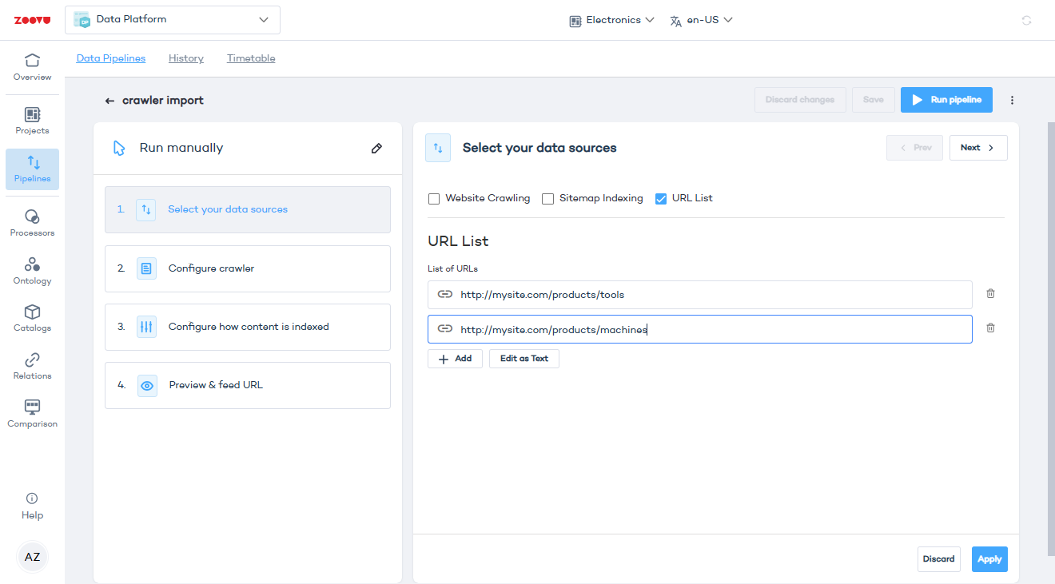This screenshot has height=584, width=1055.
Task: Remove the products/machines URL with trash icon
Action: 990,328
